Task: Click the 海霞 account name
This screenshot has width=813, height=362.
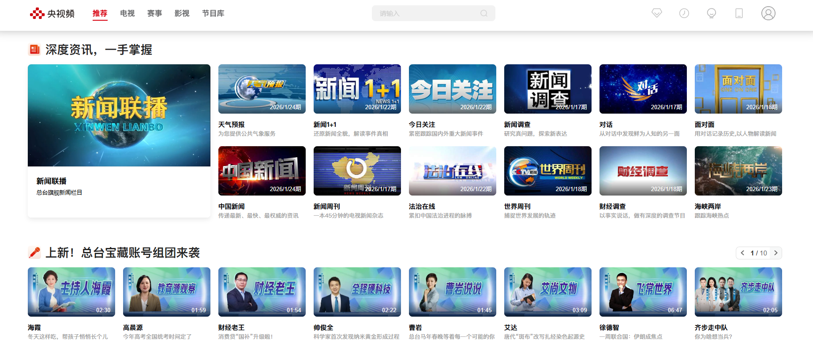Action: pyautogui.click(x=34, y=328)
